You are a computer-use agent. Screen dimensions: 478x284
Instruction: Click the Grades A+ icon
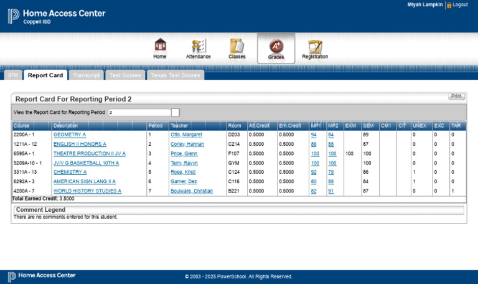[276, 46]
